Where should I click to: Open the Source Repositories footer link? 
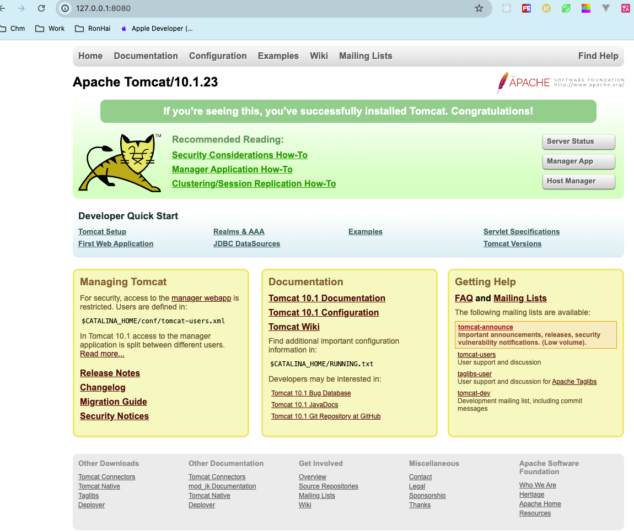[x=329, y=486]
